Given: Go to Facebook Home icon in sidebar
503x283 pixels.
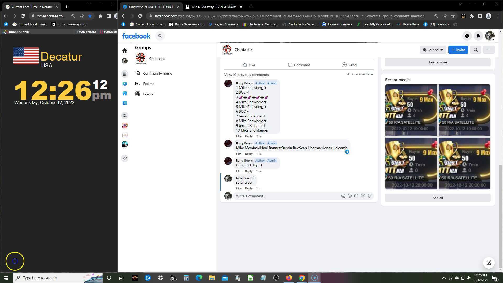Looking at the screenshot, I should pos(125,50).
